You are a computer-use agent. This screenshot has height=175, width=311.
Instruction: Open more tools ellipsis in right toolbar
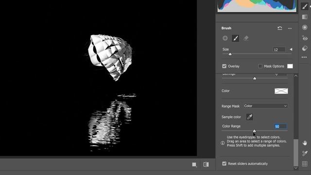pos(304,57)
